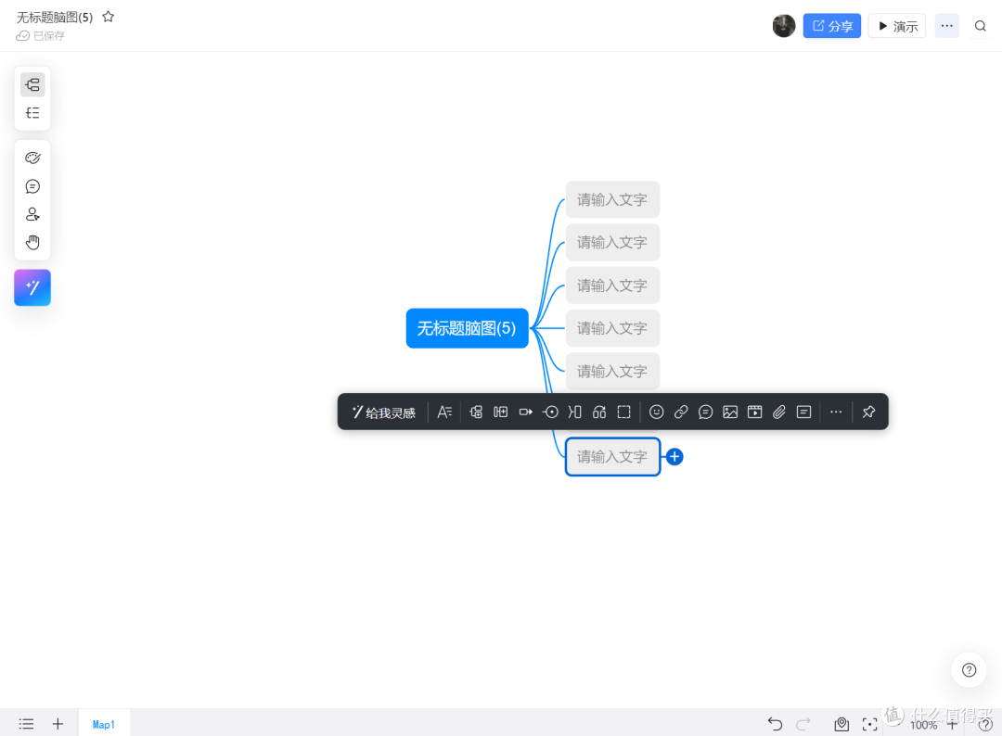Switch to outline view in left sidebar
This screenshot has width=1002, height=736.
[x=32, y=113]
